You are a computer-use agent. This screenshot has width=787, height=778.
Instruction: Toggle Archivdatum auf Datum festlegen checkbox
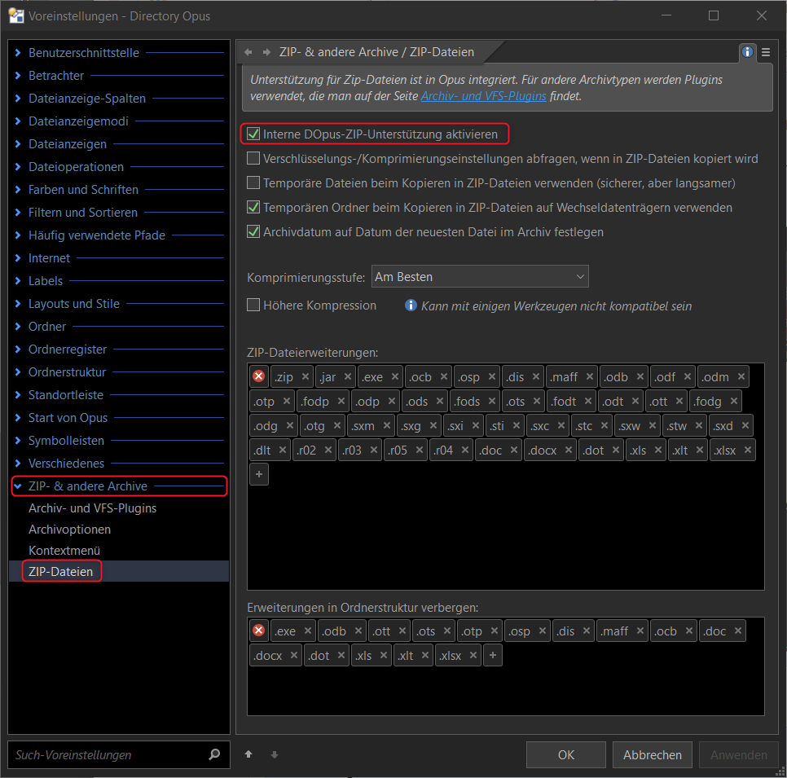(253, 232)
